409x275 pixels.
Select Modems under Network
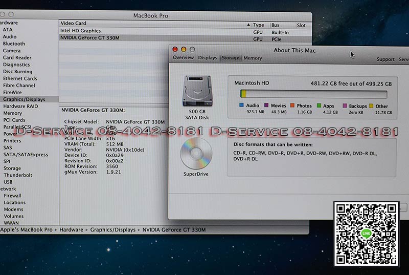pos(13,209)
